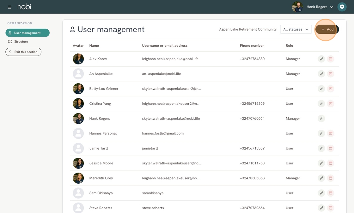Click the nobi logo
Viewport: 354px width, 213px height.
(24, 7)
